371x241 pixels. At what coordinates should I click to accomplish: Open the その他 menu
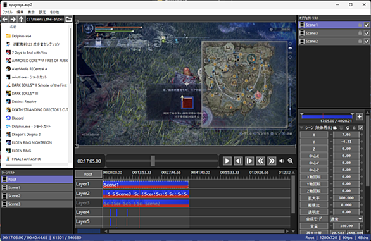pos(54,12)
